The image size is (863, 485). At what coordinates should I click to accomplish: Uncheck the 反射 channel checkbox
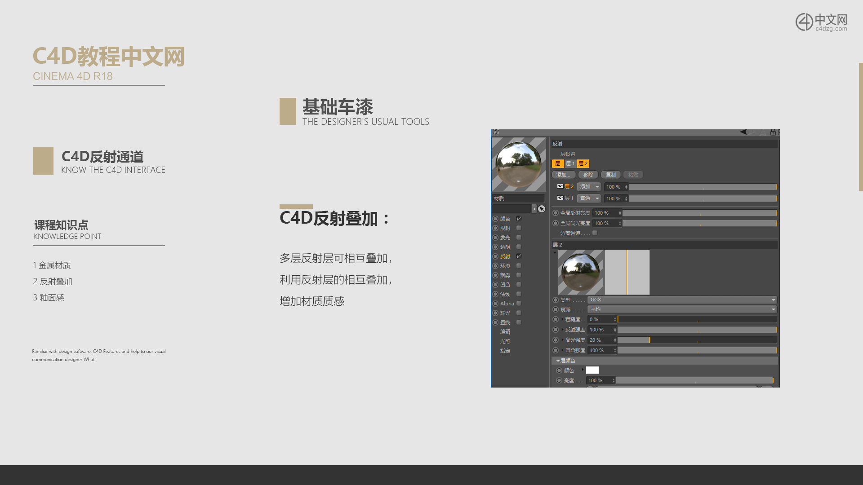[519, 256]
